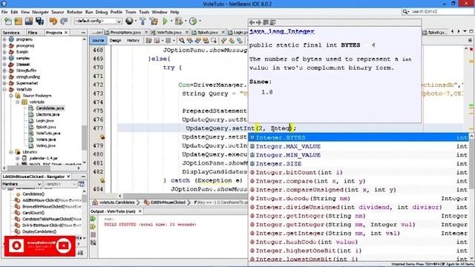
Task: Click the Source view button
Action: [x=98, y=40]
